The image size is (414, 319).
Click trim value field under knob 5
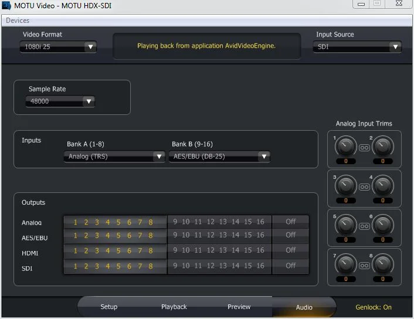coord(345,240)
